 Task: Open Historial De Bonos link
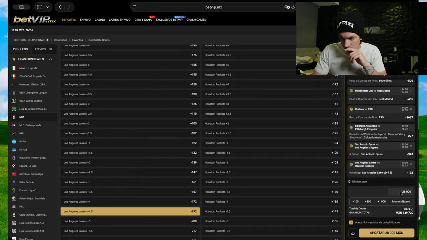click(x=99, y=40)
